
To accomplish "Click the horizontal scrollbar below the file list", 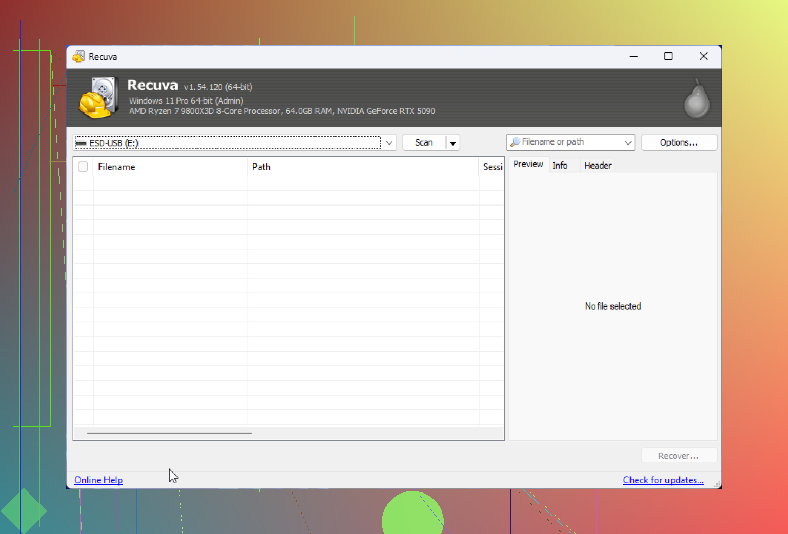I will coord(170,433).
